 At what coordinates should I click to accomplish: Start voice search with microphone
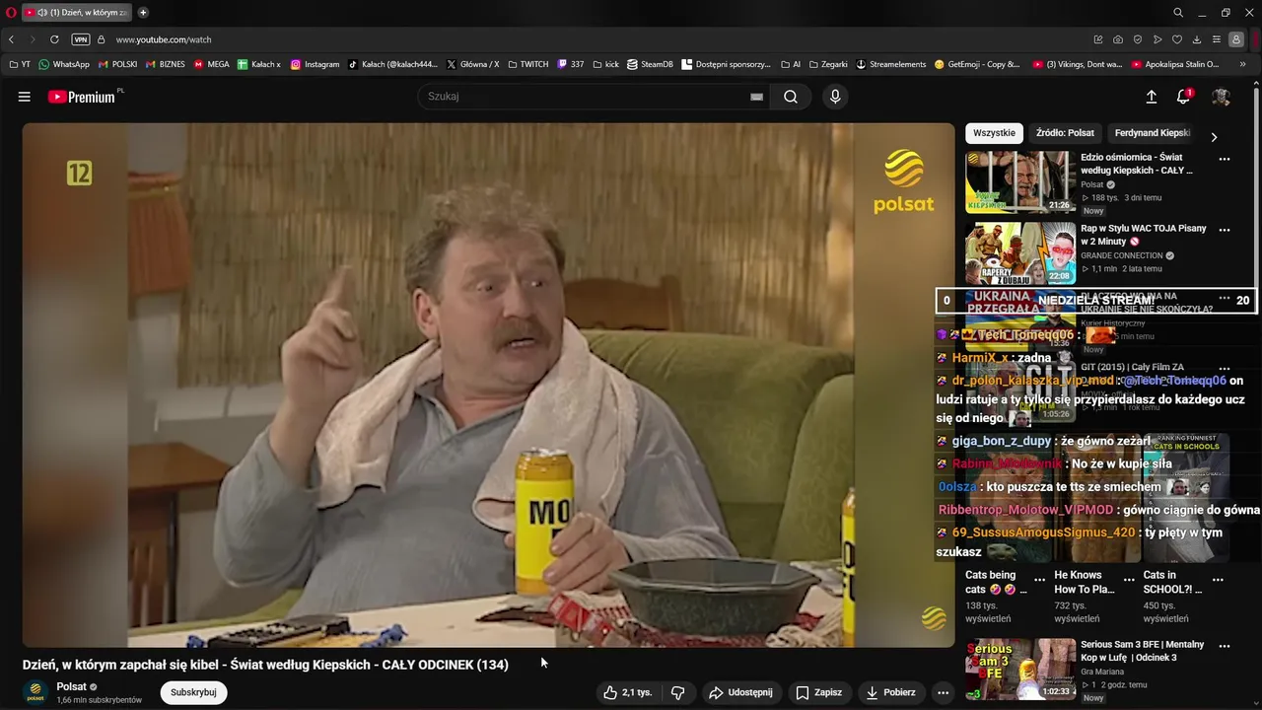click(x=835, y=97)
